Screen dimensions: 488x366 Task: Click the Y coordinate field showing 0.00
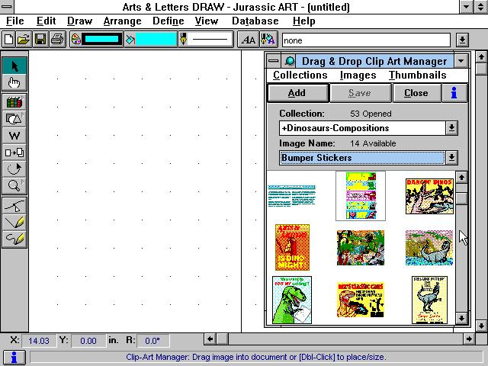88,341
